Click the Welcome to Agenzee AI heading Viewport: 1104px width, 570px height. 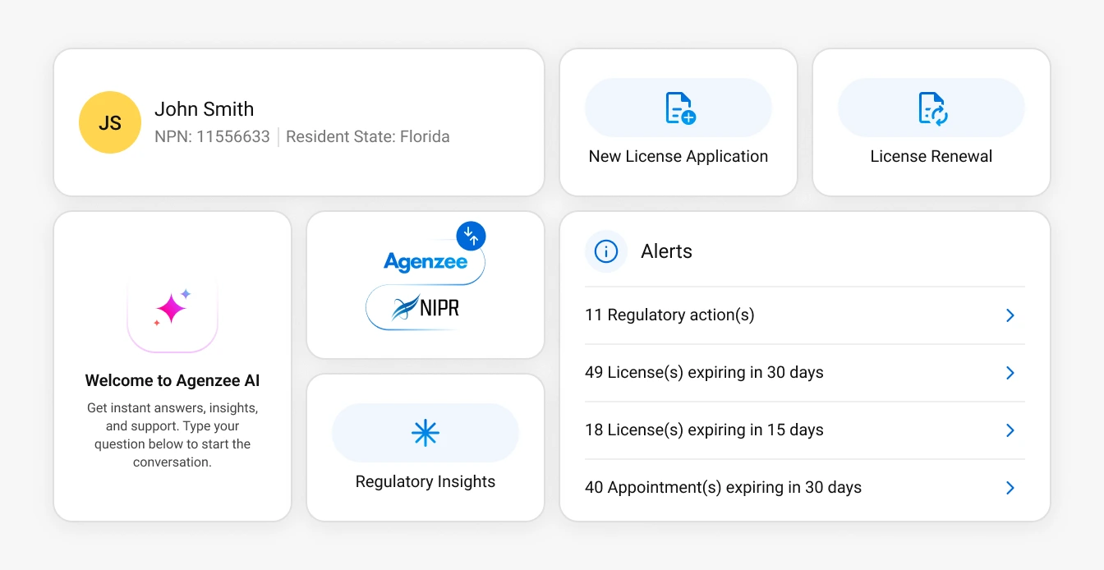tap(172, 380)
